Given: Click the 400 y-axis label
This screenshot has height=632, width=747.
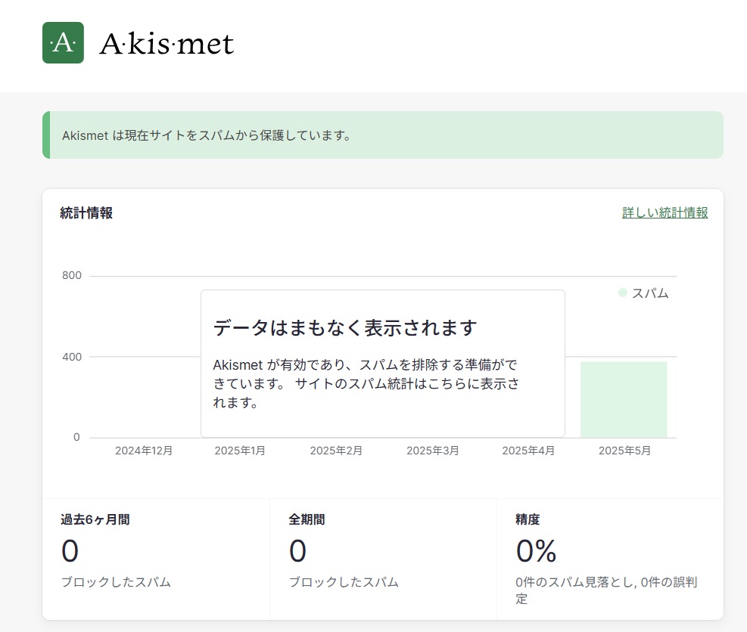Looking at the screenshot, I should [x=71, y=357].
